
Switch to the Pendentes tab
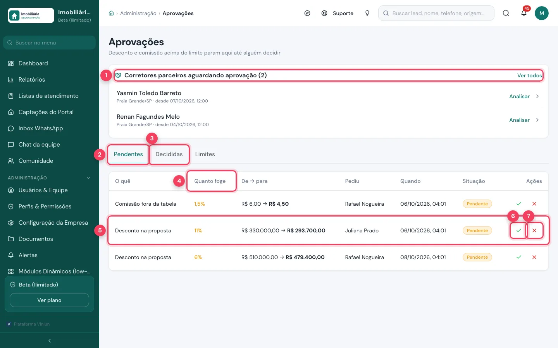pyautogui.click(x=128, y=154)
